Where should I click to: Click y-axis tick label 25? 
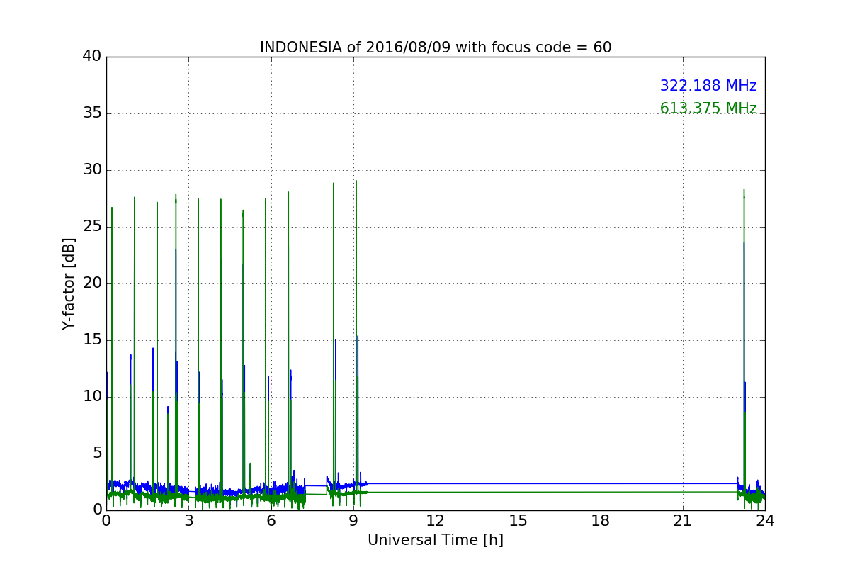click(91, 227)
